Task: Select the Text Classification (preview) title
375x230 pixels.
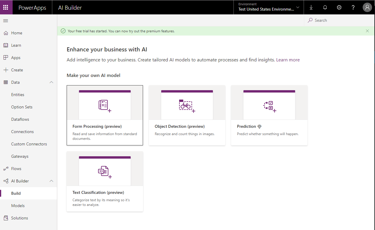Action: pos(98,193)
